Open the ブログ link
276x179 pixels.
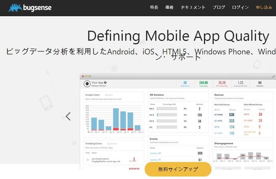point(219,8)
